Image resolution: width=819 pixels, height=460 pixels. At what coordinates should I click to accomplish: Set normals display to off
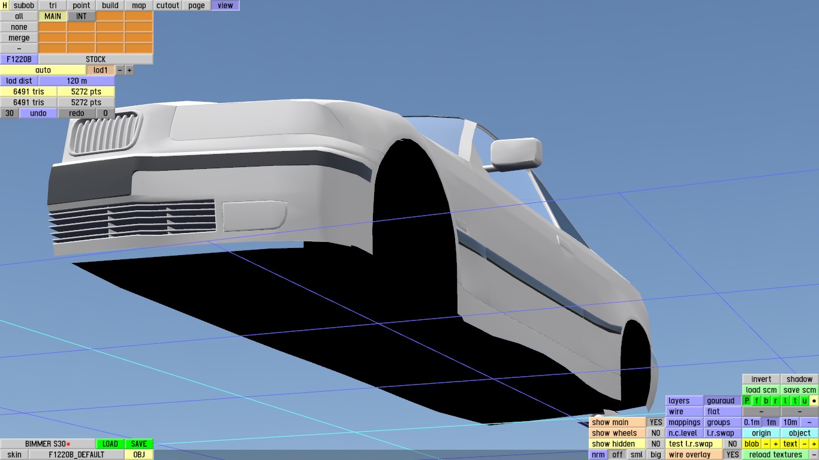618,455
